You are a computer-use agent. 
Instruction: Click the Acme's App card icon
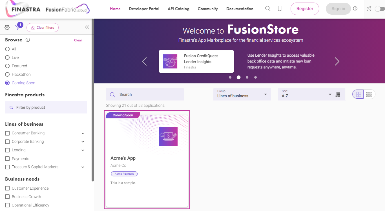click(x=168, y=136)
